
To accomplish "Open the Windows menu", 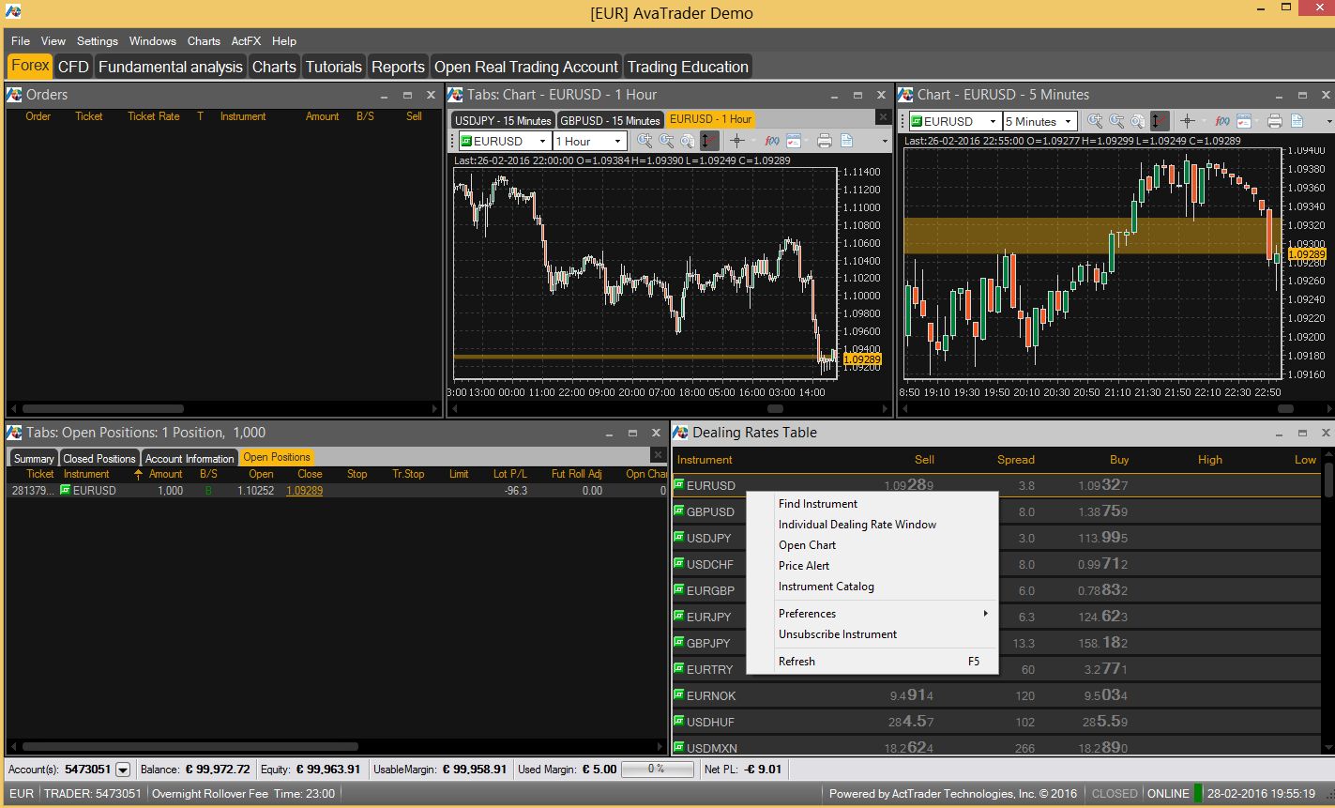I will (x=153, y=41).
